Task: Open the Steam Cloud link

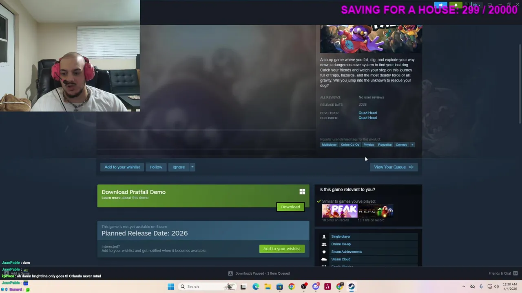Action: tap(341, 259)
